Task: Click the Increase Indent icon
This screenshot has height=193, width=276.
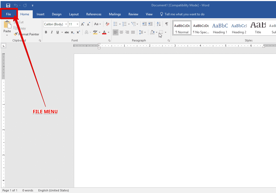Action: pos(150,24)
